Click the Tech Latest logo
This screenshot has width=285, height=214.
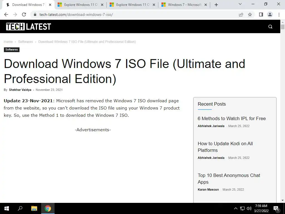[x=28, y=26]
